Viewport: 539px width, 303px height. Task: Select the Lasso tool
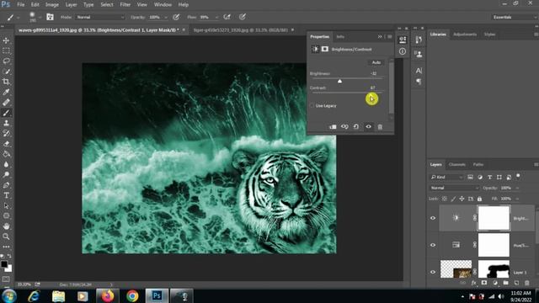click(x=6, y=61)
